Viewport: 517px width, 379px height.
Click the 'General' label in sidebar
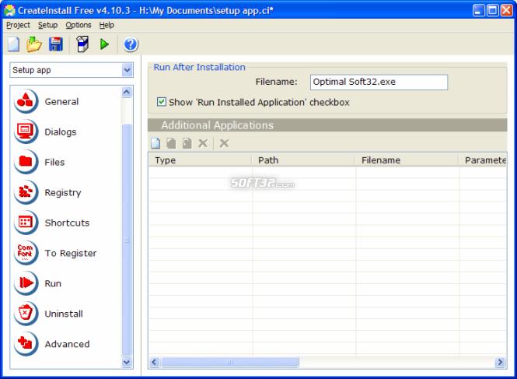pos(61,101)
